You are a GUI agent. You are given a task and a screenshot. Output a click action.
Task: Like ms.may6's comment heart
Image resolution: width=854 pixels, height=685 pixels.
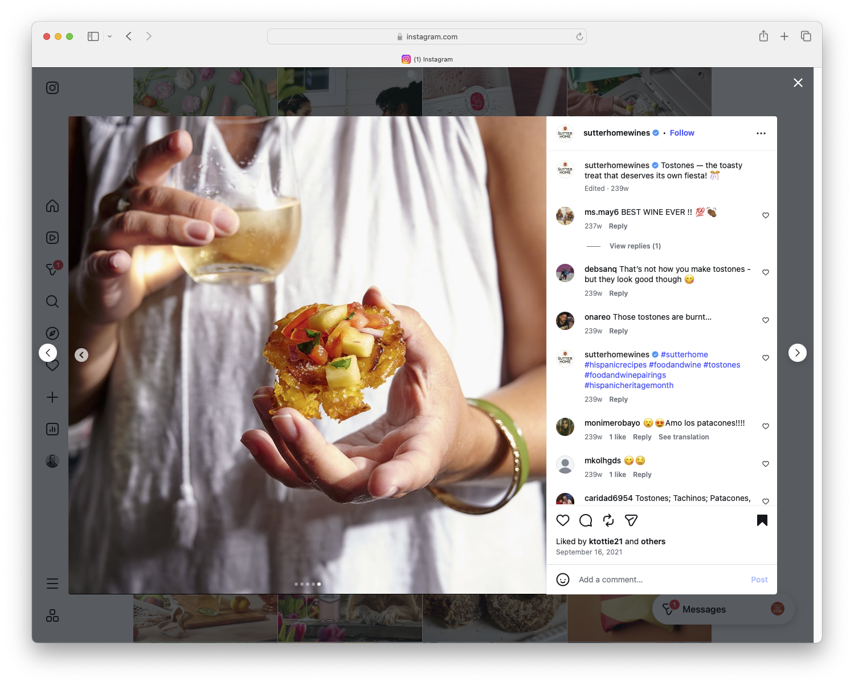(765, 215)
